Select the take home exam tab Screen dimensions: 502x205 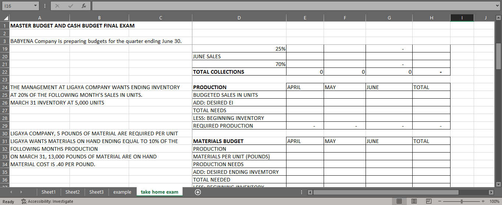pyautogui.click(x=159, y=192)
